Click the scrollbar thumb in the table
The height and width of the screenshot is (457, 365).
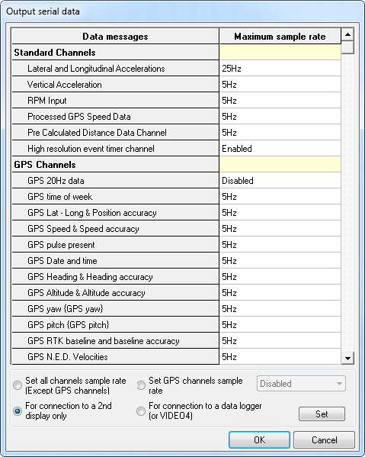pyautogui.click(x=347, y=47)
